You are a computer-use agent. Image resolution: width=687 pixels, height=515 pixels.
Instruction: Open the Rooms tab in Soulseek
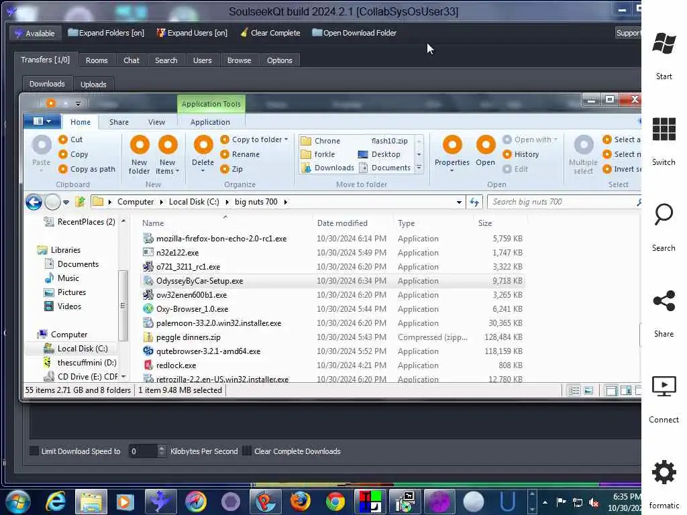pos(97,60)
